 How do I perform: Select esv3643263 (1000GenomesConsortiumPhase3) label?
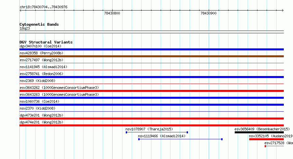(x=59, y=94)
